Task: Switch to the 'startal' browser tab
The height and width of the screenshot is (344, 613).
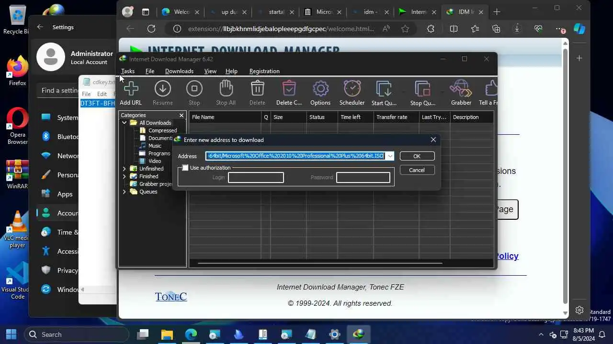Action: click(275, 12)
